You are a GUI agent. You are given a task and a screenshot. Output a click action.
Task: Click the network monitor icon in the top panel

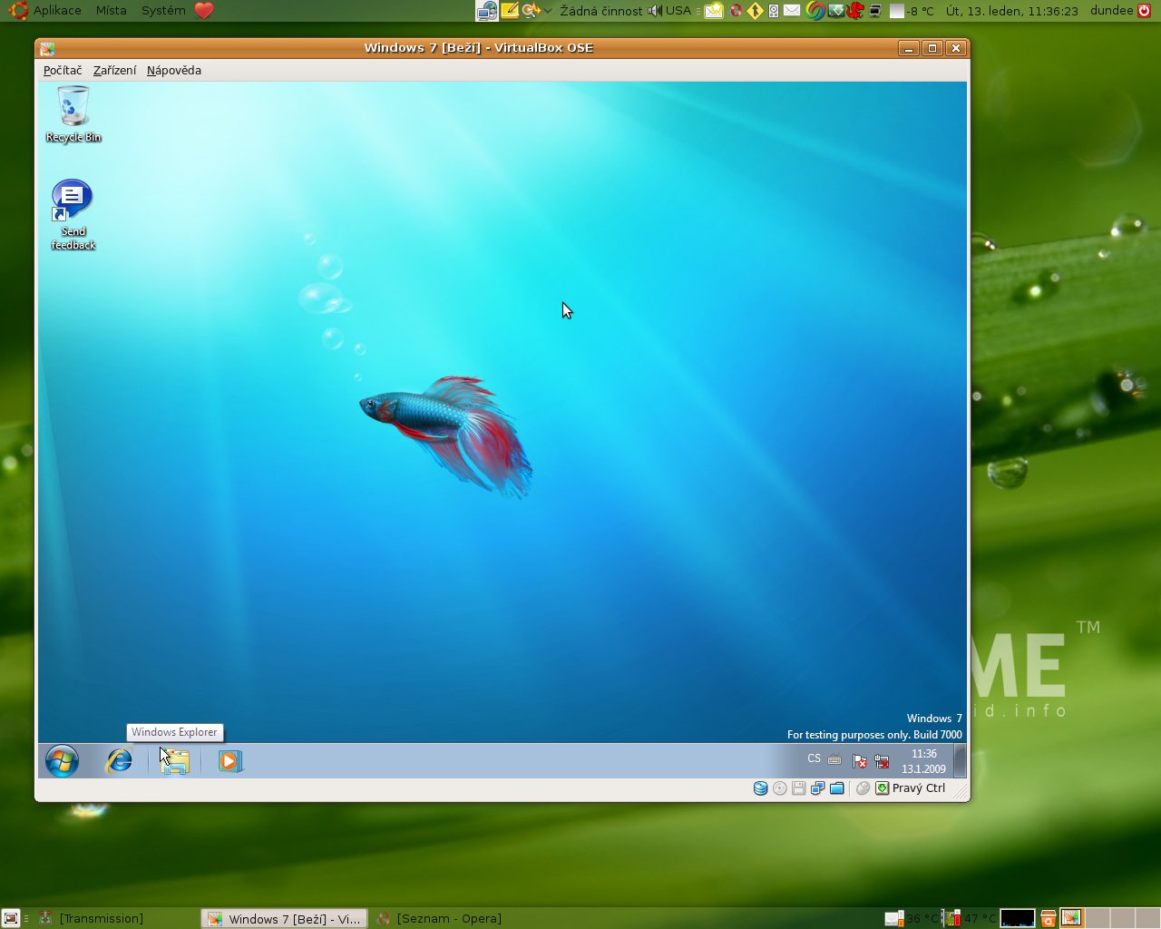point(486,11)
